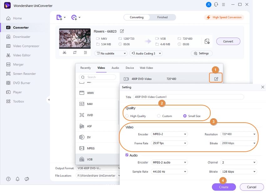Open the Downloader in sidebar
The height and width of the screenshot is (193, 266).
[x=18, y=37]
